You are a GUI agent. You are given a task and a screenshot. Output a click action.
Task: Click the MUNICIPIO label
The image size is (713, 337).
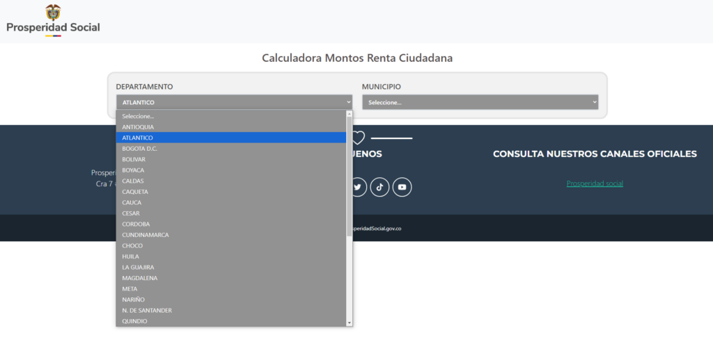[381, 87]
